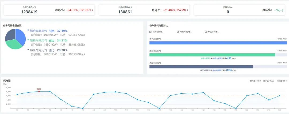289x114 pixels.
Task: Click blue bullet dot beside 综合车间用气 legend
Action: coord(28,30)
